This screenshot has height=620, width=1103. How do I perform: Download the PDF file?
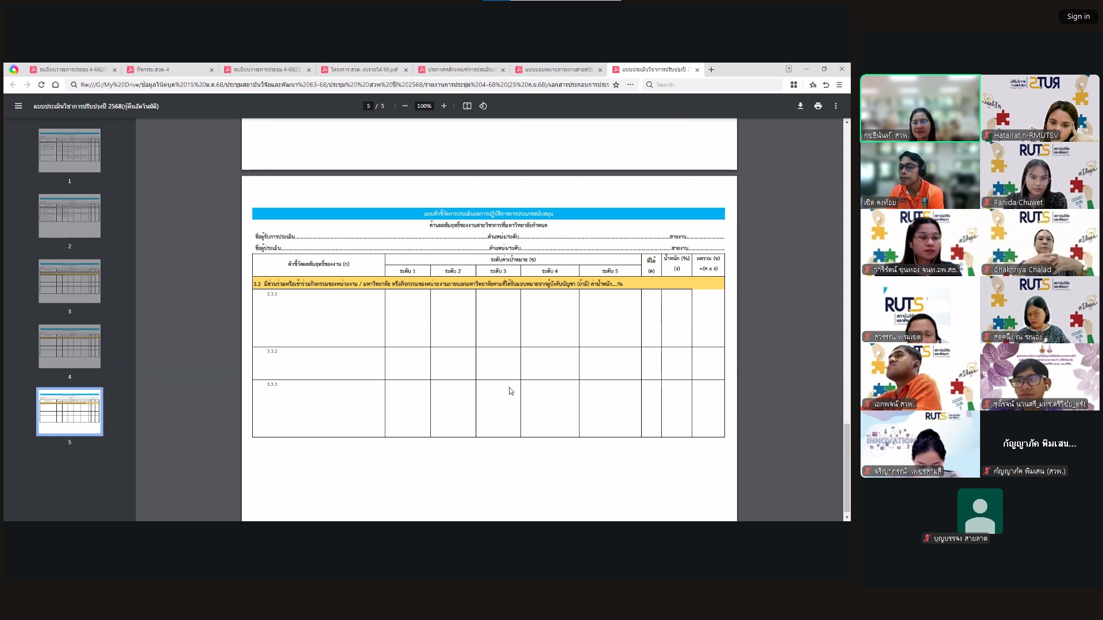[800, 106]
